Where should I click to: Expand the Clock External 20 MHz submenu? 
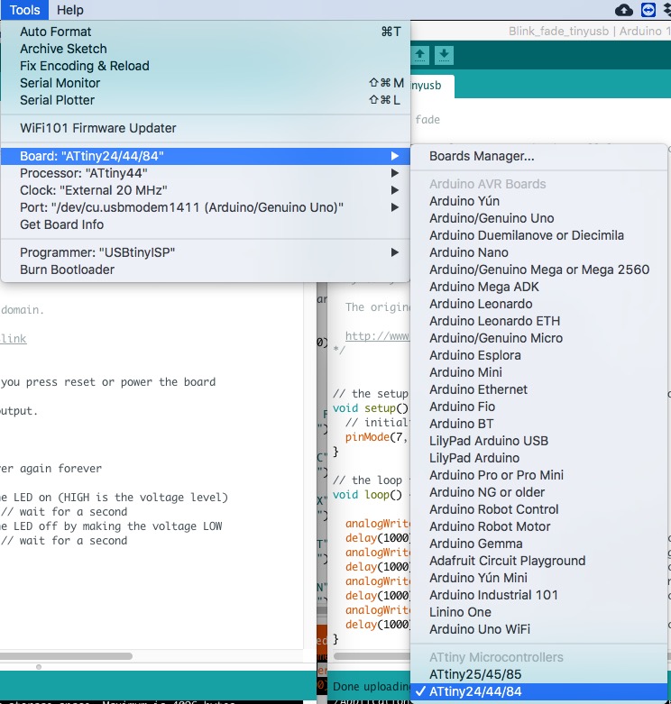click(206, 190)
